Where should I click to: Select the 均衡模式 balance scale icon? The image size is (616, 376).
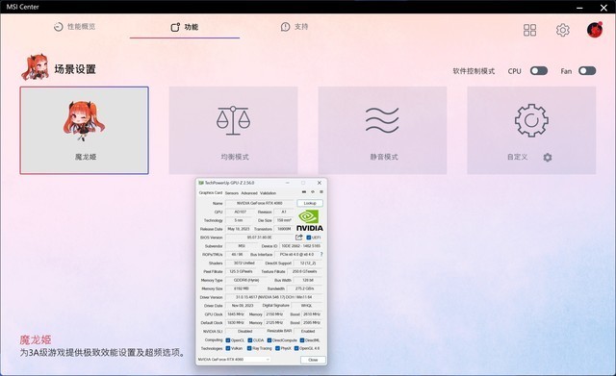coord(233,120)
